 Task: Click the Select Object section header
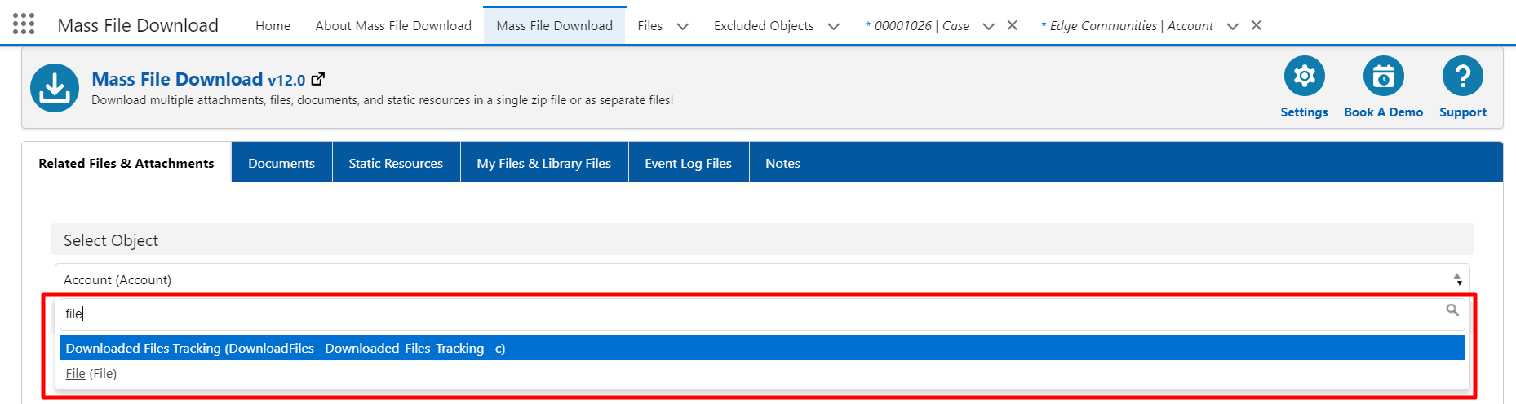click(762, 240)
